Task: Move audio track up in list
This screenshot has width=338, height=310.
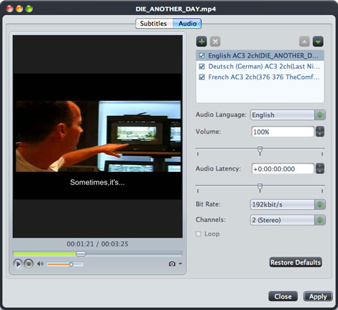Action: pos(304,41)
